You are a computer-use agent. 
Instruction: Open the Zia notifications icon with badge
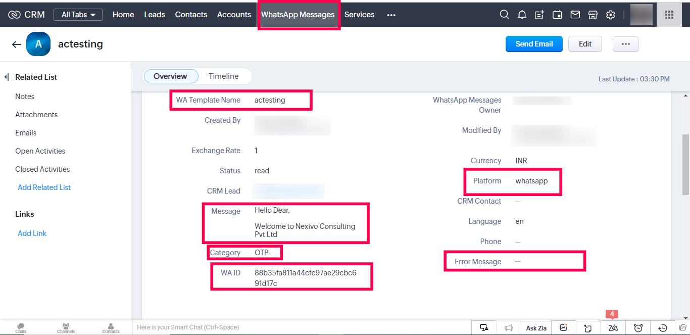click(613, 328)
